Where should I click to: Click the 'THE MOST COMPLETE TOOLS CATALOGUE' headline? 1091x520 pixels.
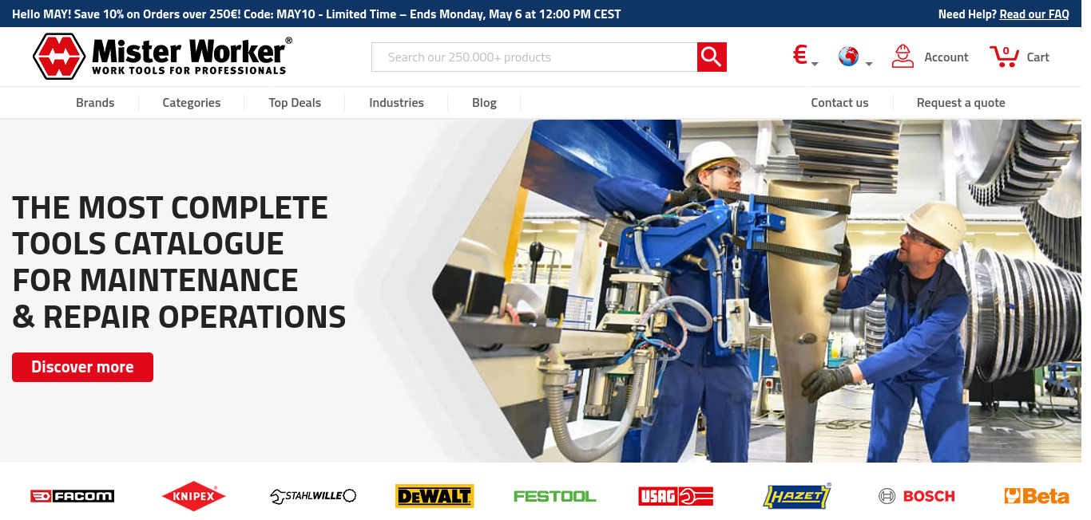point(179,262)
